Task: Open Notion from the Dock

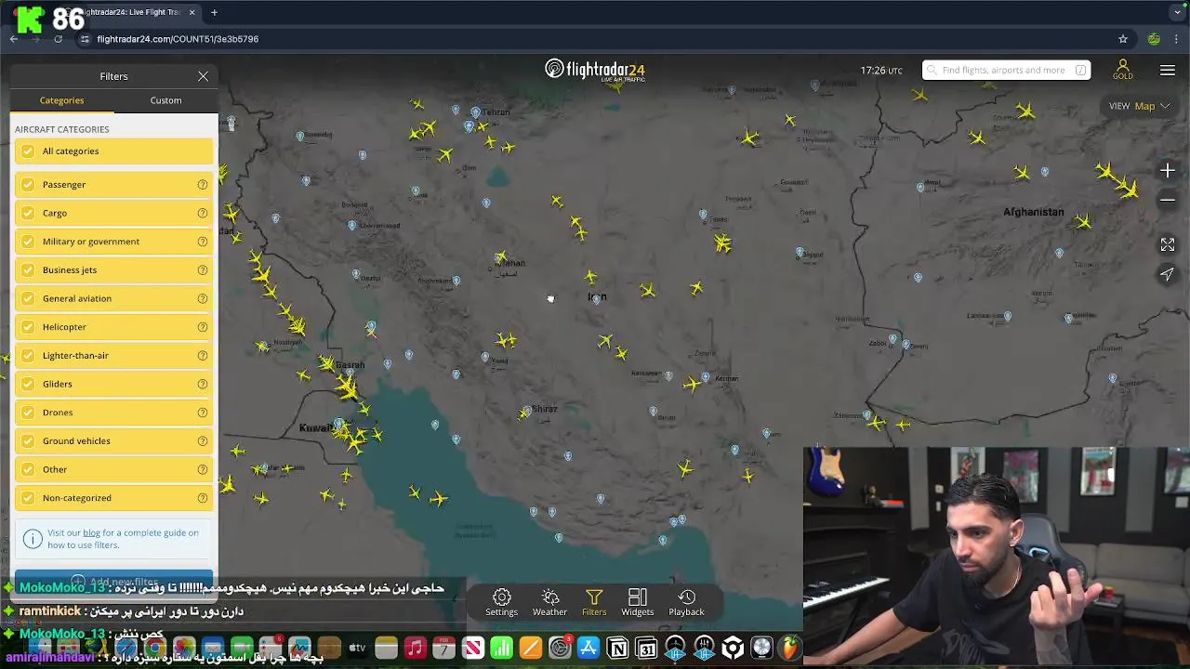Action: click(x=617, y=648)
